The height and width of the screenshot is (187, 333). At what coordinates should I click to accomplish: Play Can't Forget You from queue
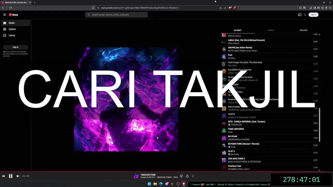[269, 64]
